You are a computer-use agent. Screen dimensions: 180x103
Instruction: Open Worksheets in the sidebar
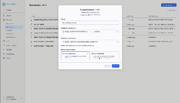point(10,24)
